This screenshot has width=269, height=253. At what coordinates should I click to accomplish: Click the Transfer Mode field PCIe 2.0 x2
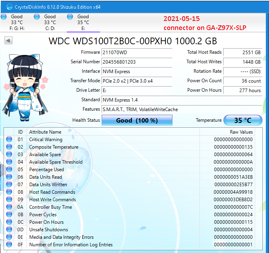pyautogui.click(x=137, y=81)
